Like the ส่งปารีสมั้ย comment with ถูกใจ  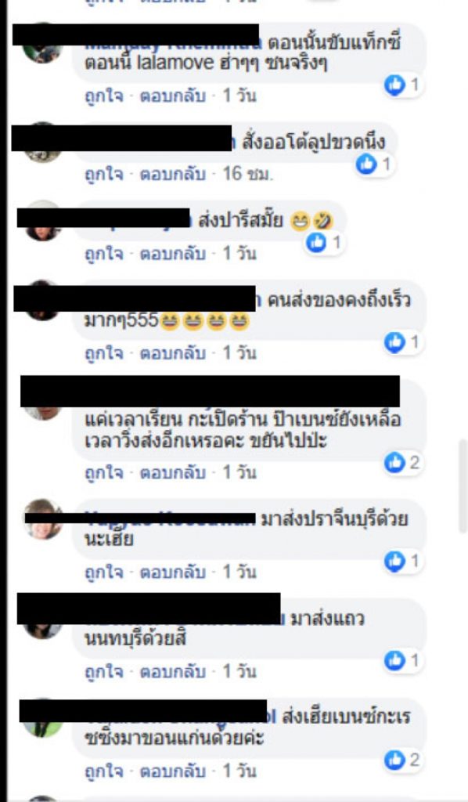coord(104,253)
